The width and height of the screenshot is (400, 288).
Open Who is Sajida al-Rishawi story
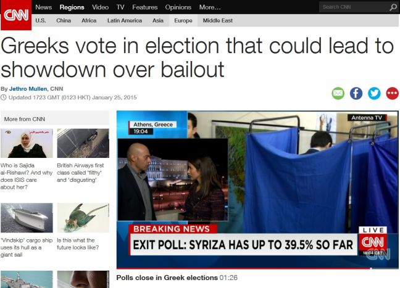(x=27, y=176)
